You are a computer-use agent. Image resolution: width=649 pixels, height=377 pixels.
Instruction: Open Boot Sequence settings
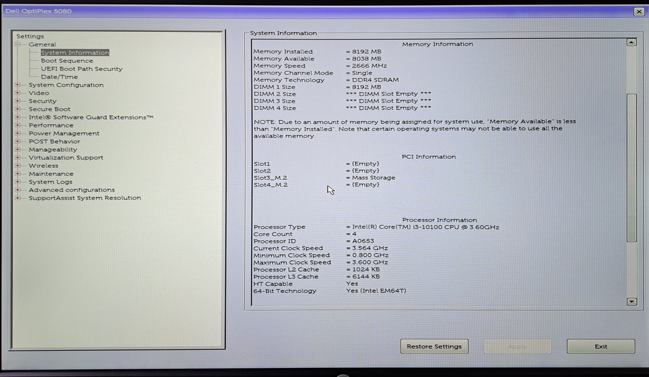coord(67,61)
